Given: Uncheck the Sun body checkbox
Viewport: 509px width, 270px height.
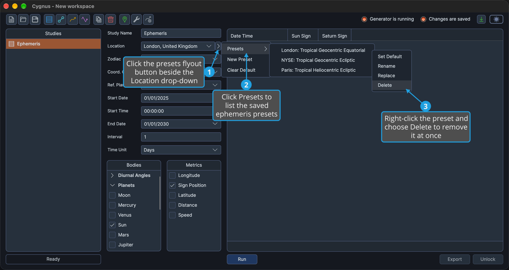Looking at the screenshot, I should tap(112, 225).
